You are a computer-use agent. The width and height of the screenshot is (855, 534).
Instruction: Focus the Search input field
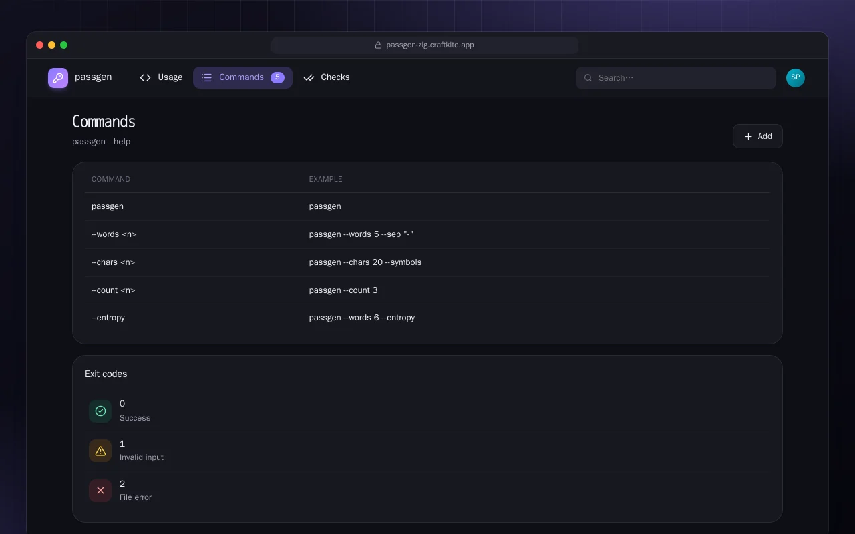(676, 78)
